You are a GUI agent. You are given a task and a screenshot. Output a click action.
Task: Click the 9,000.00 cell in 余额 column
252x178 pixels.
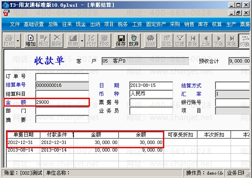pyautogui.click(x=141, y=150)
